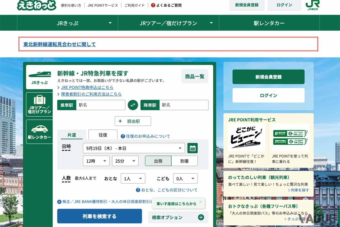Open 駅レンタカー in the green navigation bar
Image resolution: width=340 pixels, height=227 pixels.
269,23
